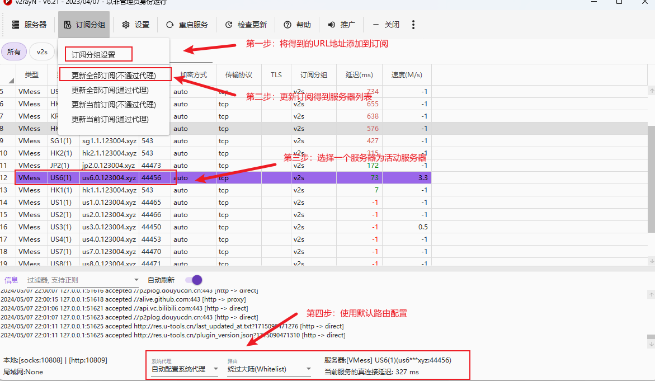Click the Servers hamburger menu icon
The width and height of the screenshot is (655, 381).
point(16,25)
